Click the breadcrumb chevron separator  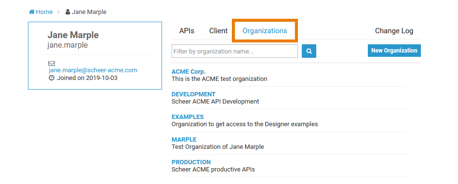(x=59, y=12)
